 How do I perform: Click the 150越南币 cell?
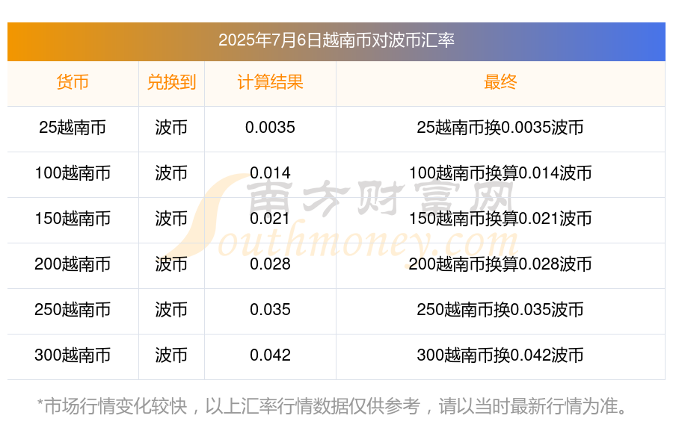point(73,219)
